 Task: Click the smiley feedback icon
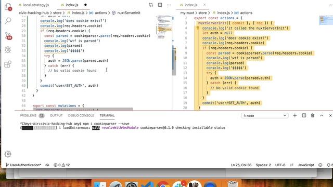click(321, 165)
